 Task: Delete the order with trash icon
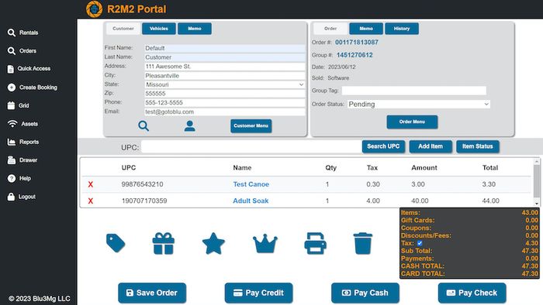(362, 244)
